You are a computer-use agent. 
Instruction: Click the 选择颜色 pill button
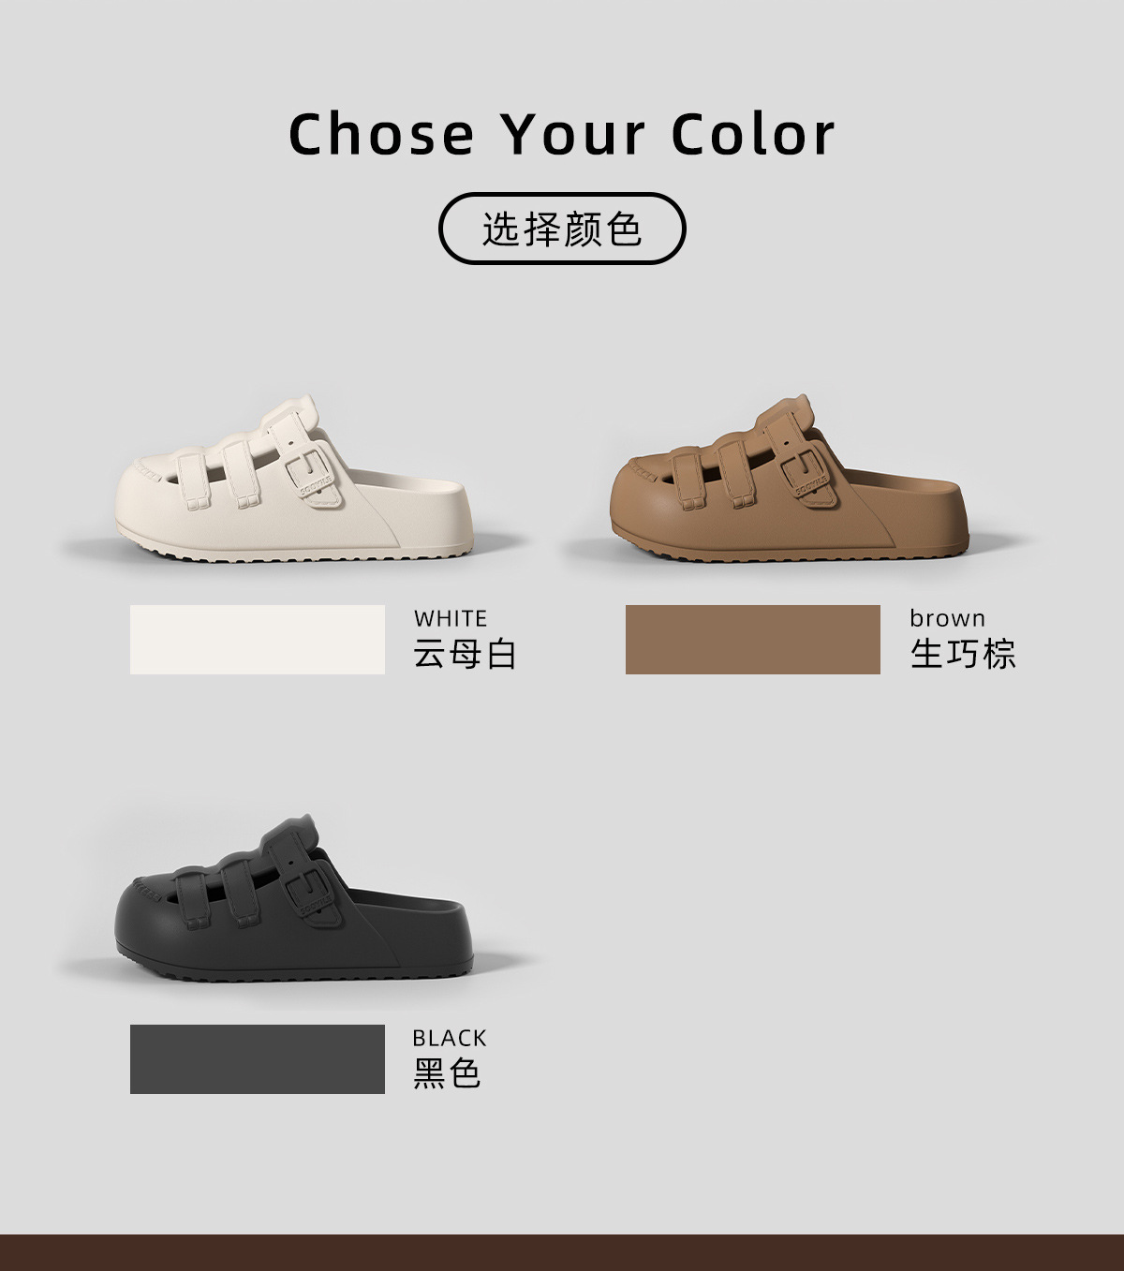[562, 229]
